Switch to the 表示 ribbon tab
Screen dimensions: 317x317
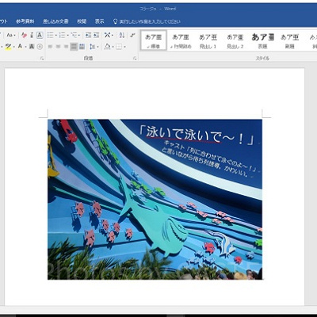pyautogui.click(x=100, y=21)
